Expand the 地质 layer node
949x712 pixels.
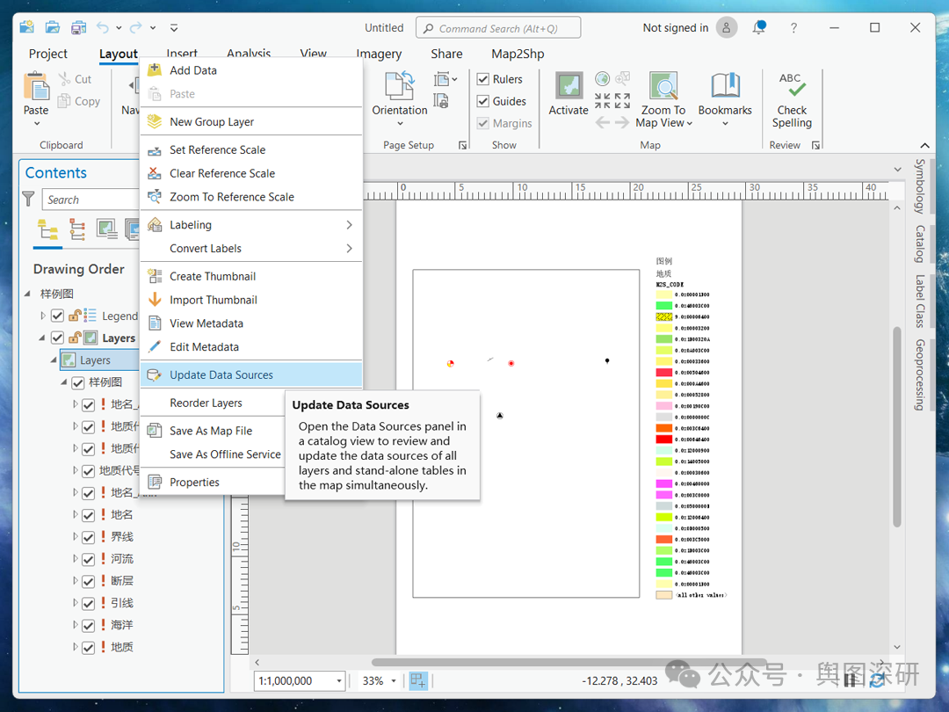click(75, 647)
